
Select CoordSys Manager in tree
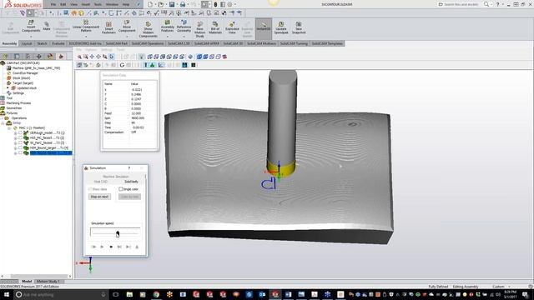25,73
